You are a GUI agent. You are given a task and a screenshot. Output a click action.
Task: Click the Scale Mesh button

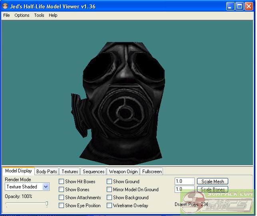click(x=212, y=182)
